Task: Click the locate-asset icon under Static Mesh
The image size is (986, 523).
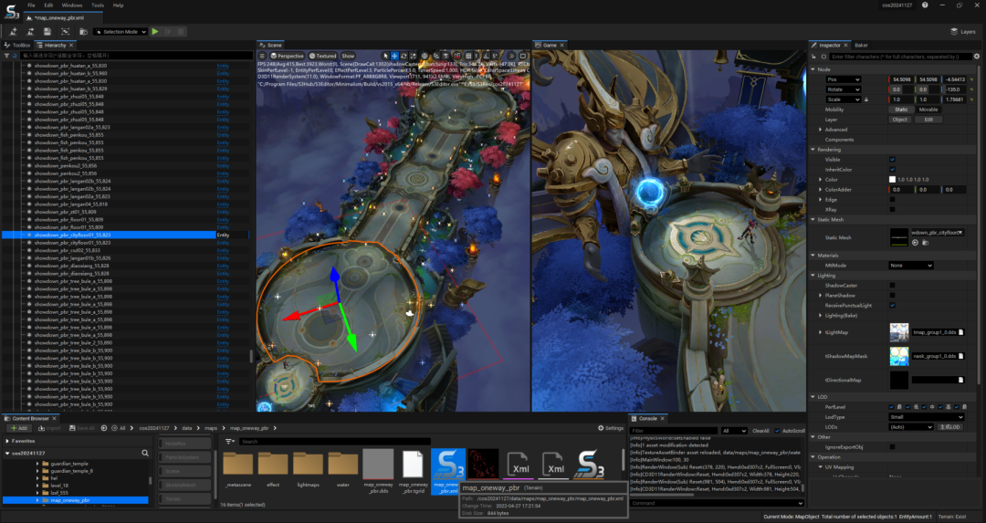Action: tap(915, 243)
